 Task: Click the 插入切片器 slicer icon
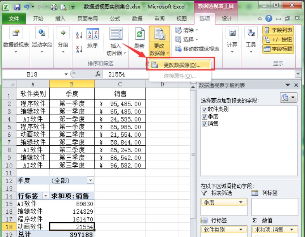(x=116, y=33)
